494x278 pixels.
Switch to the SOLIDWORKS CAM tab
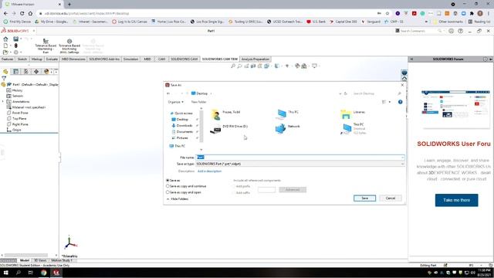coord(184,59)
